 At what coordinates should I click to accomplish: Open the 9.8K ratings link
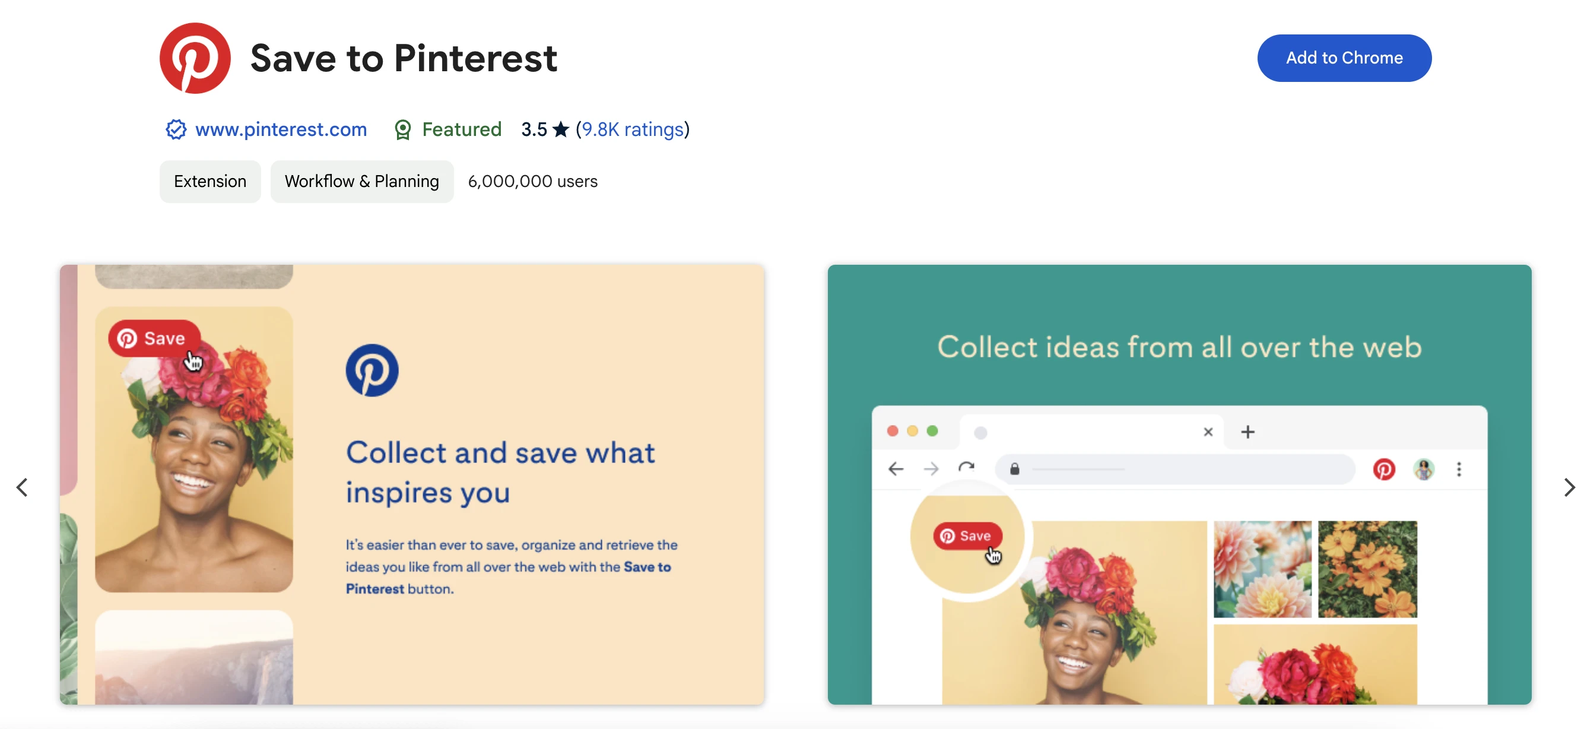click(x=632, y=129)
